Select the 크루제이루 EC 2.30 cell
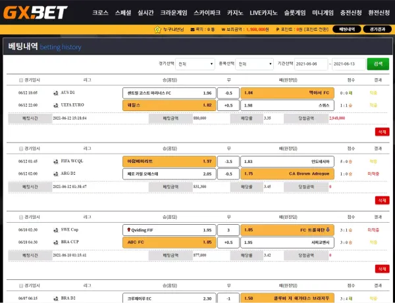This screenshot has height=303, width=395. 169,298
